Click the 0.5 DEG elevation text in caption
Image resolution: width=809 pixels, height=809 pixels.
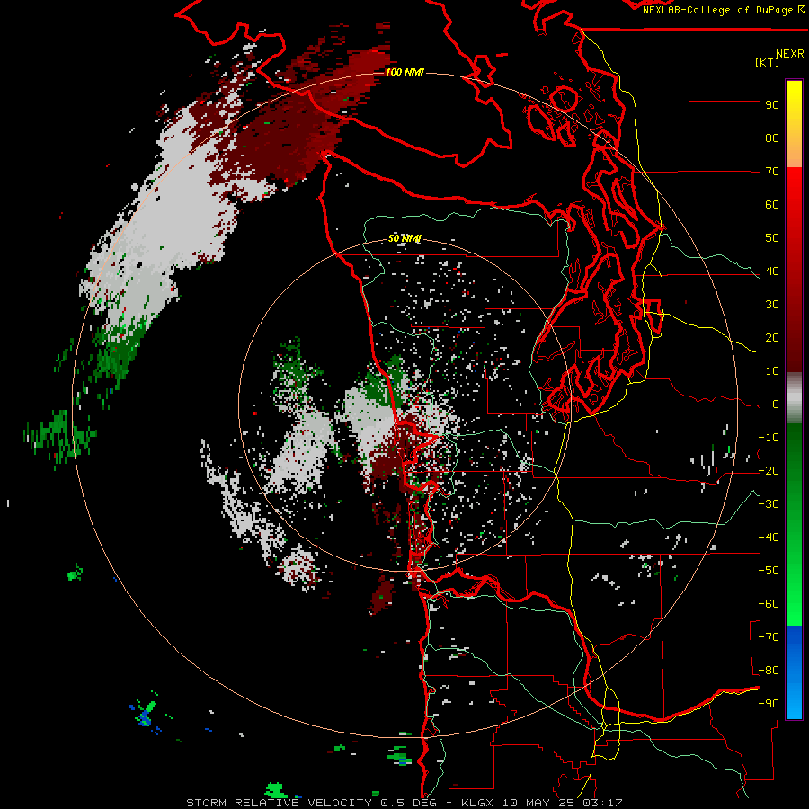click(409, 803)
